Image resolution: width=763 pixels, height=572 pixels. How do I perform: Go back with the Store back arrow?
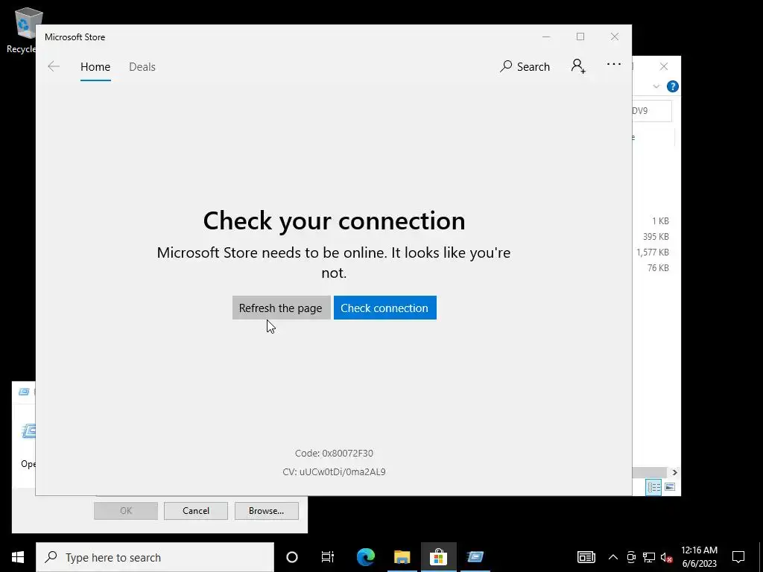54,66
